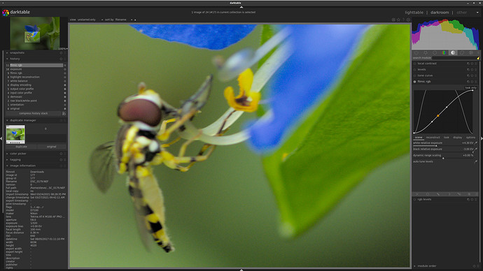Open multiple instances for local contrast
The width and height of the screenshot is (483, 271).
(x=468, y=64)
